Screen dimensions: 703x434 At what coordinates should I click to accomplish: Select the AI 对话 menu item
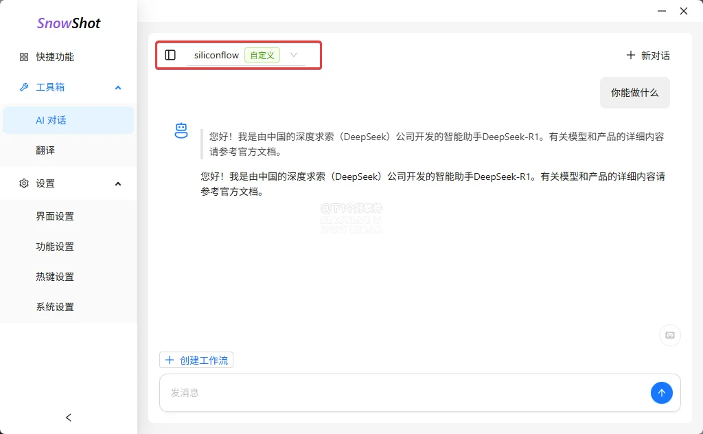69,120
